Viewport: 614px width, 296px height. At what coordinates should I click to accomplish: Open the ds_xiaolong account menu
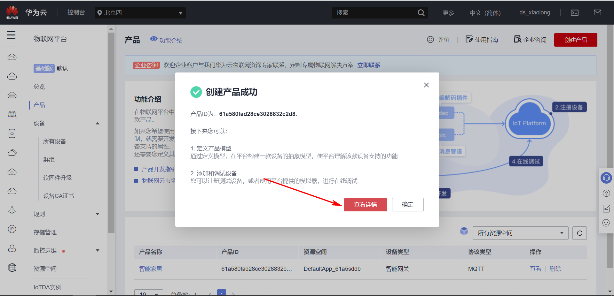pos(535,12)
